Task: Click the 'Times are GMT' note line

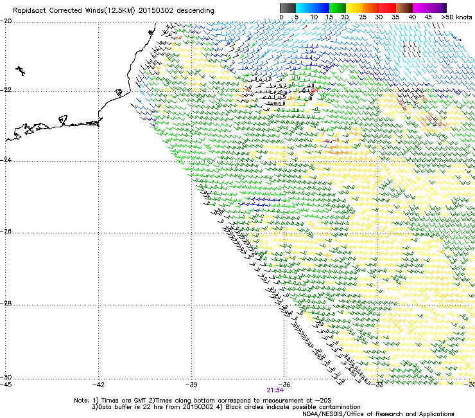Action: click(203, 401)
